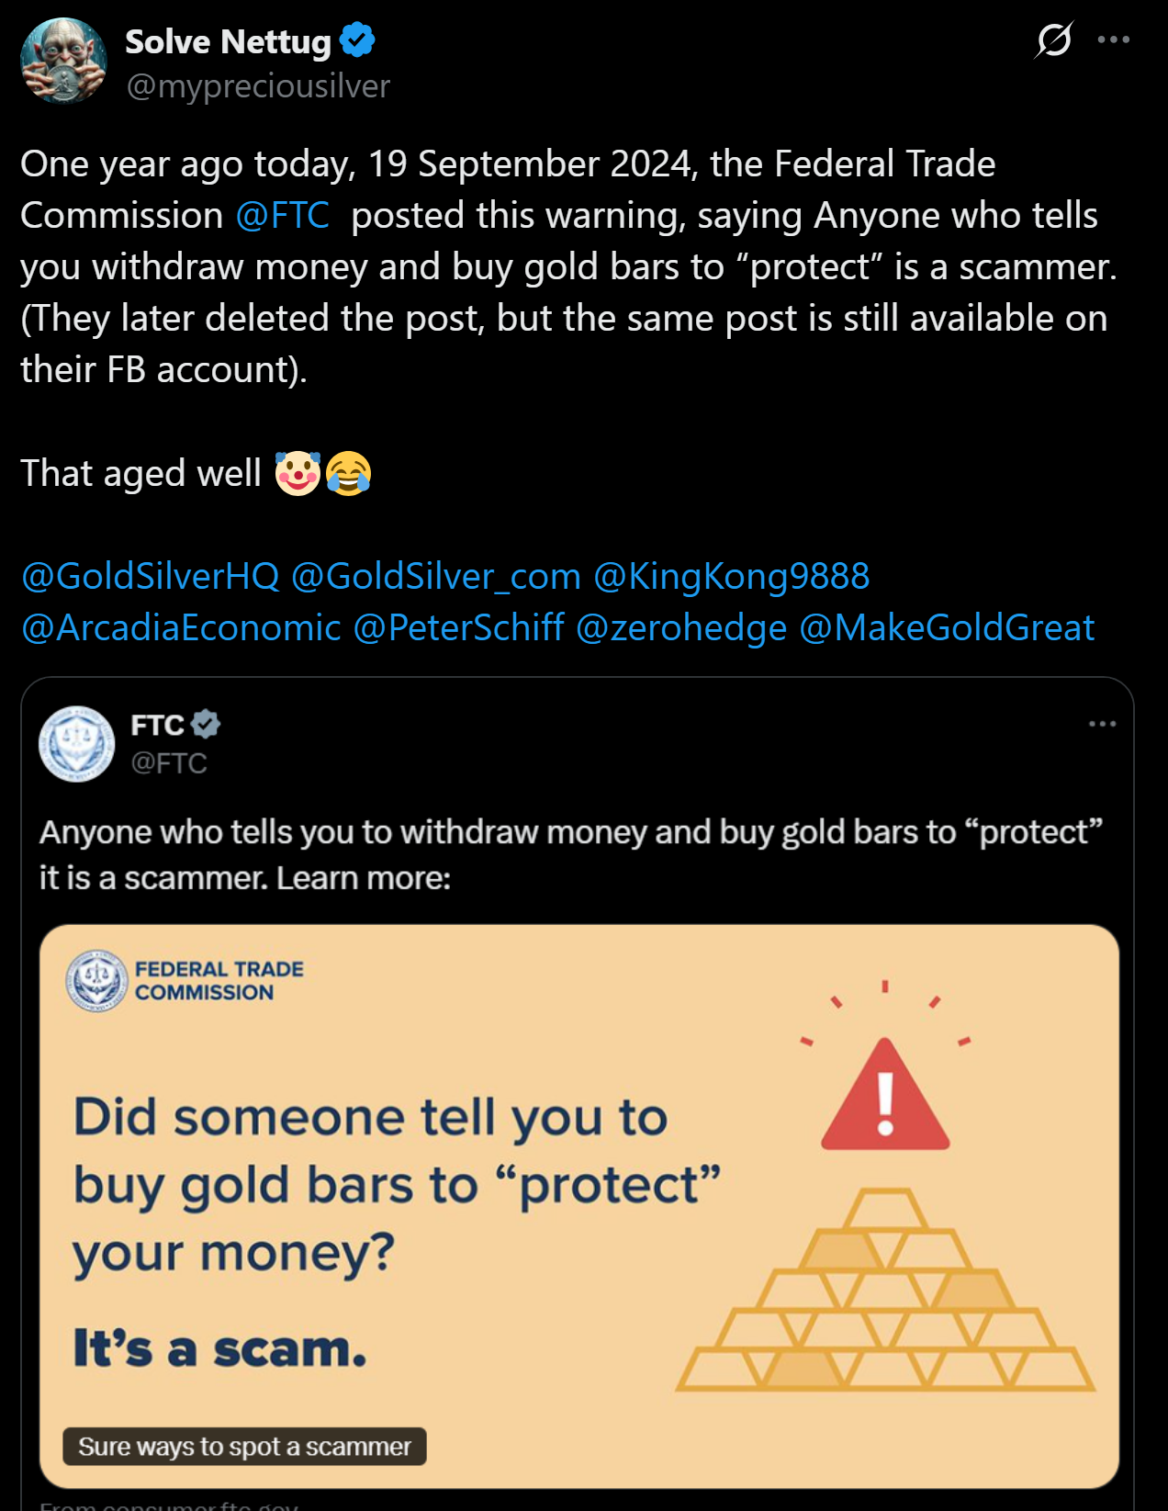Click the FTC profile avatar
Viewport: 1168px width, 1511px height.
click(76, 744)
